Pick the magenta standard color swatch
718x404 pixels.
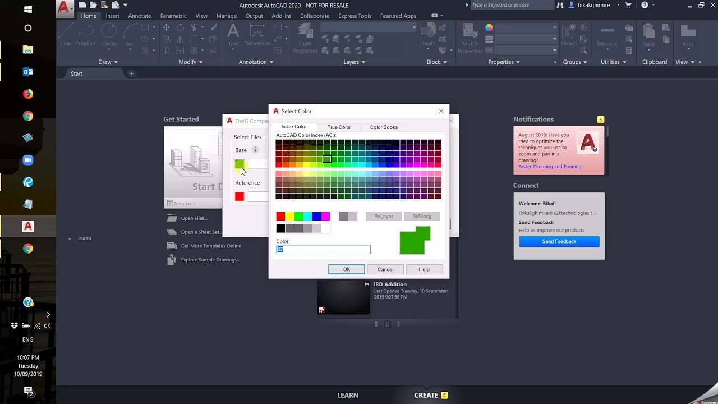[x=325, y=217]
